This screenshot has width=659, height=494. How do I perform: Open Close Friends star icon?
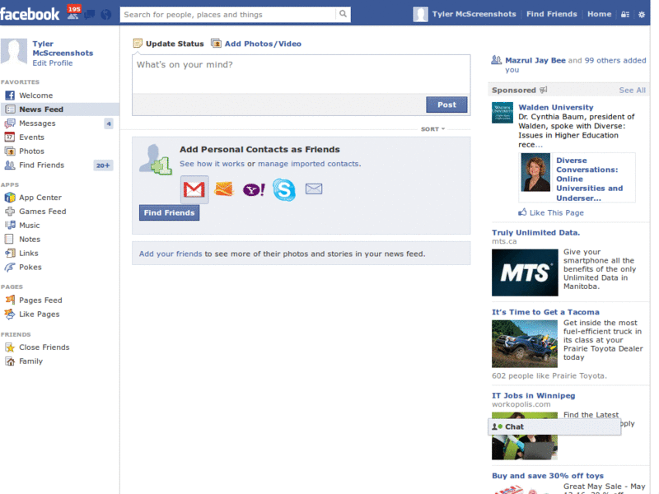10,347
